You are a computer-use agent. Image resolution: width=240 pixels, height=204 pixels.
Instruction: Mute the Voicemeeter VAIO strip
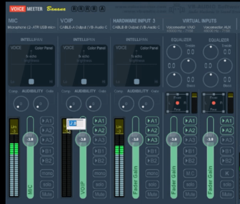tap(190, 194)
